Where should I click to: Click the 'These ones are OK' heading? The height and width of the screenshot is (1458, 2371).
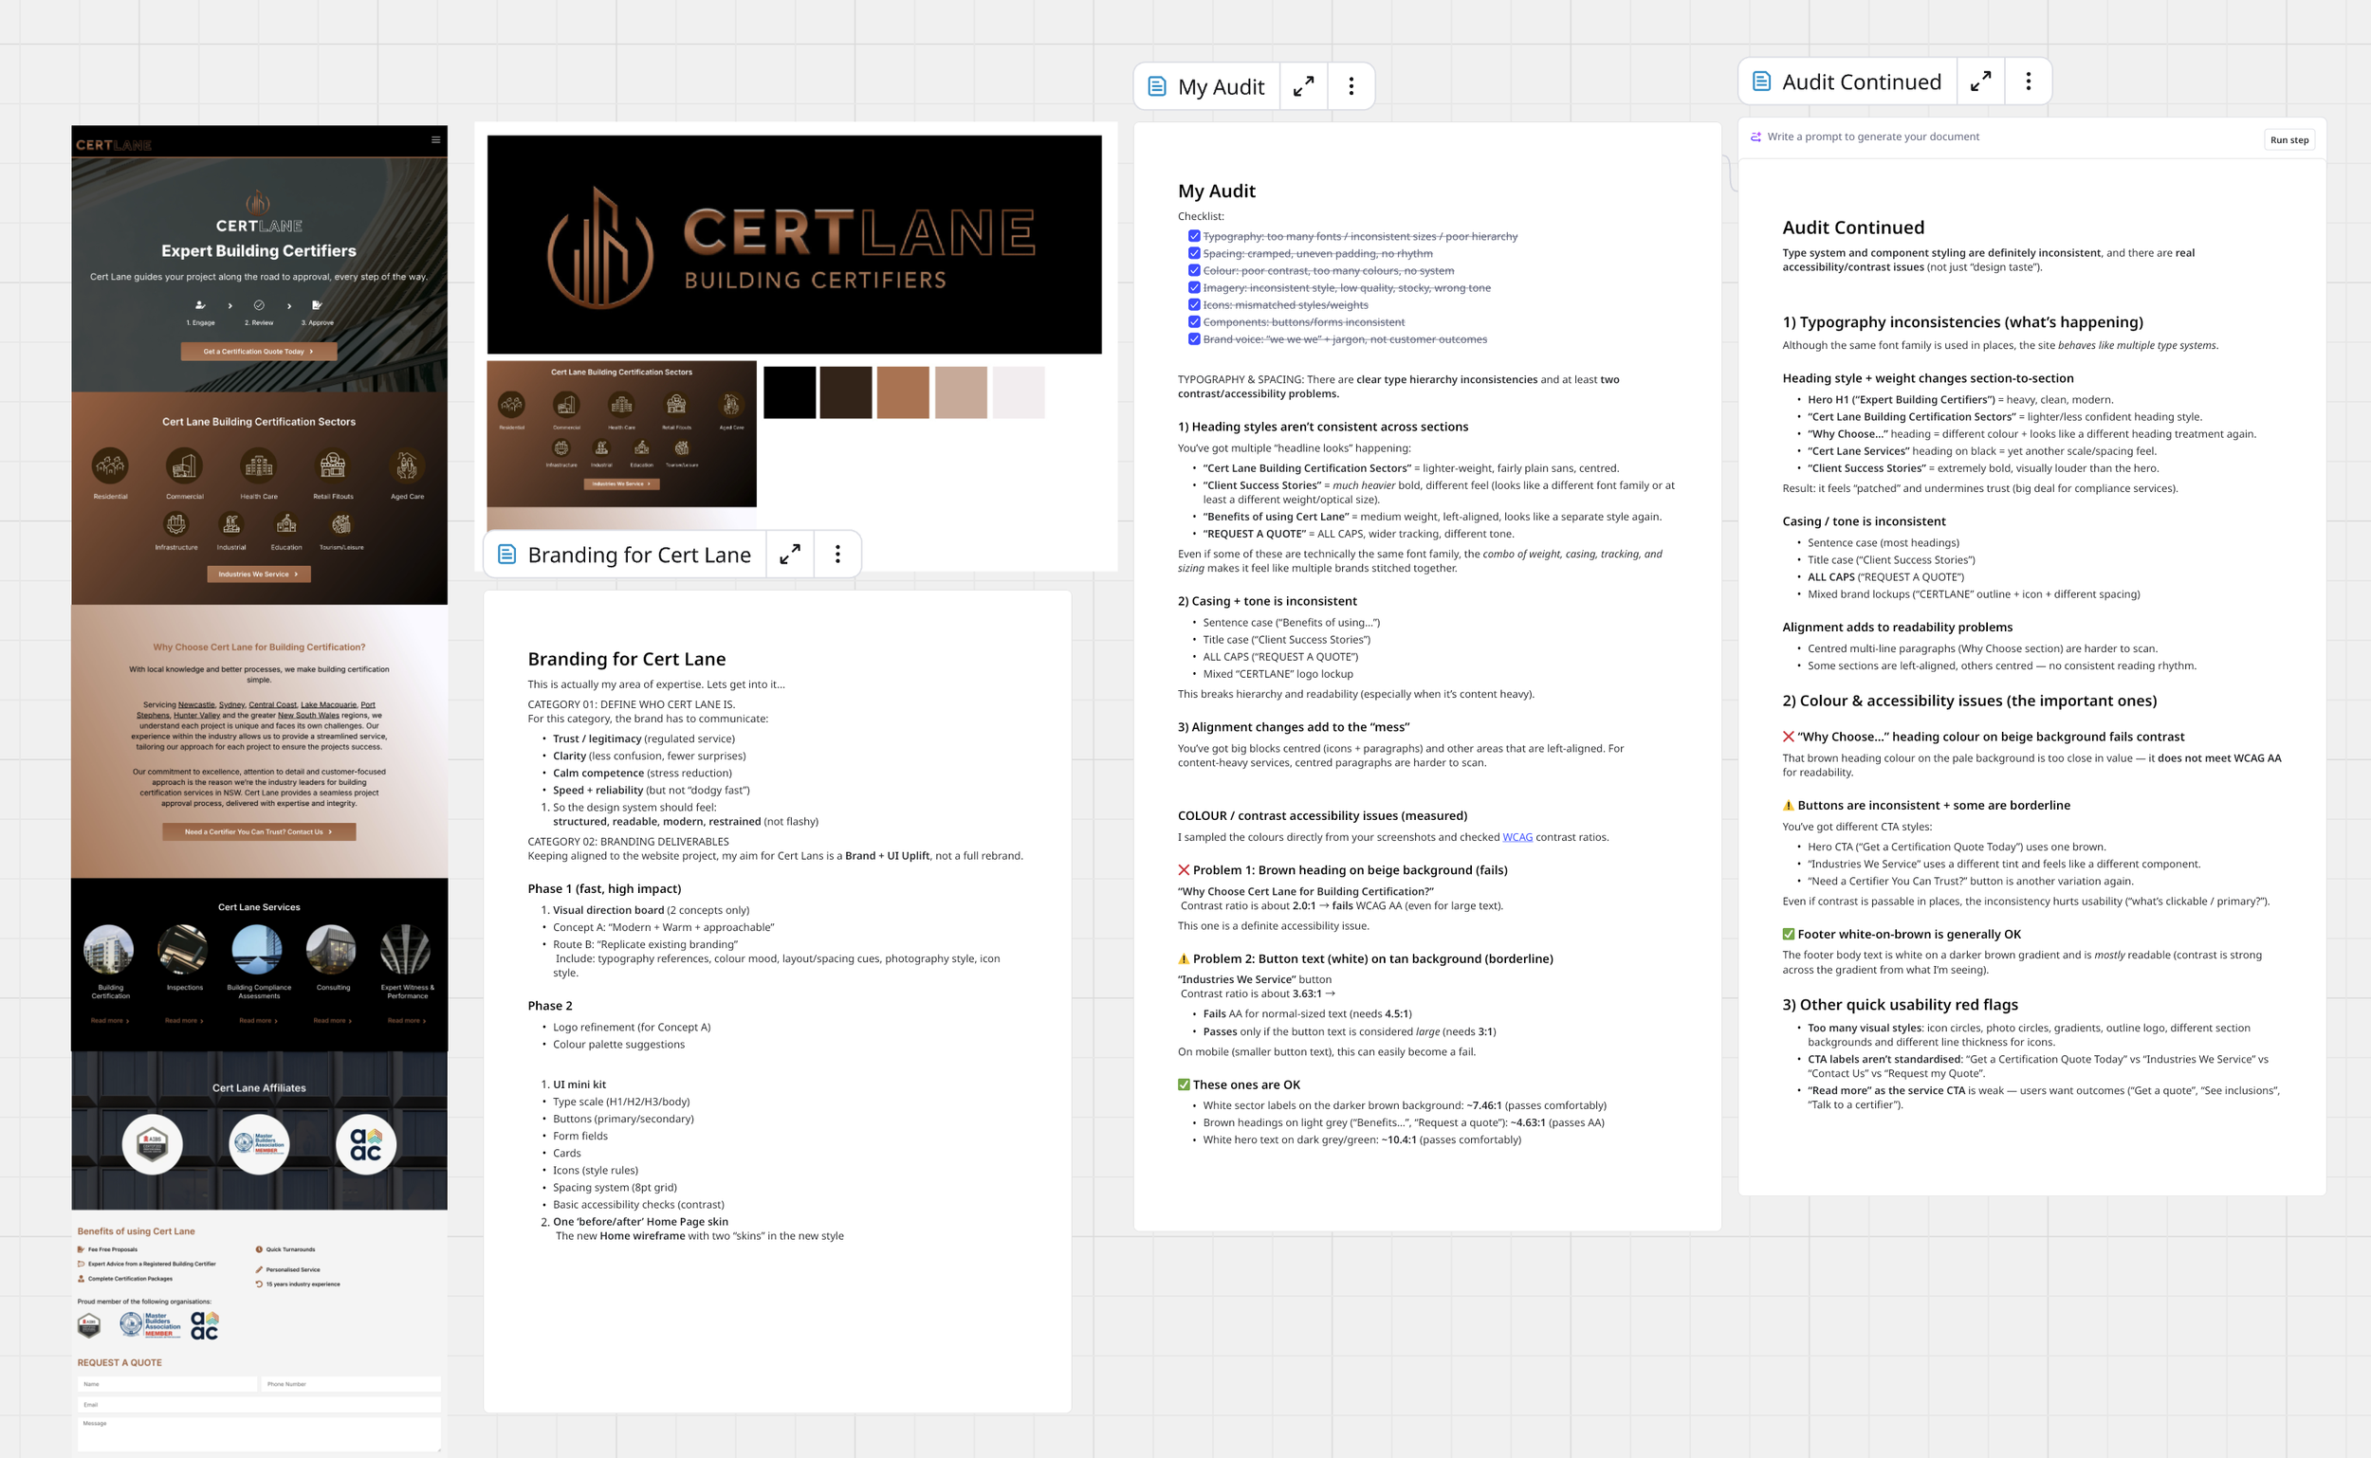point(1246,1084)
